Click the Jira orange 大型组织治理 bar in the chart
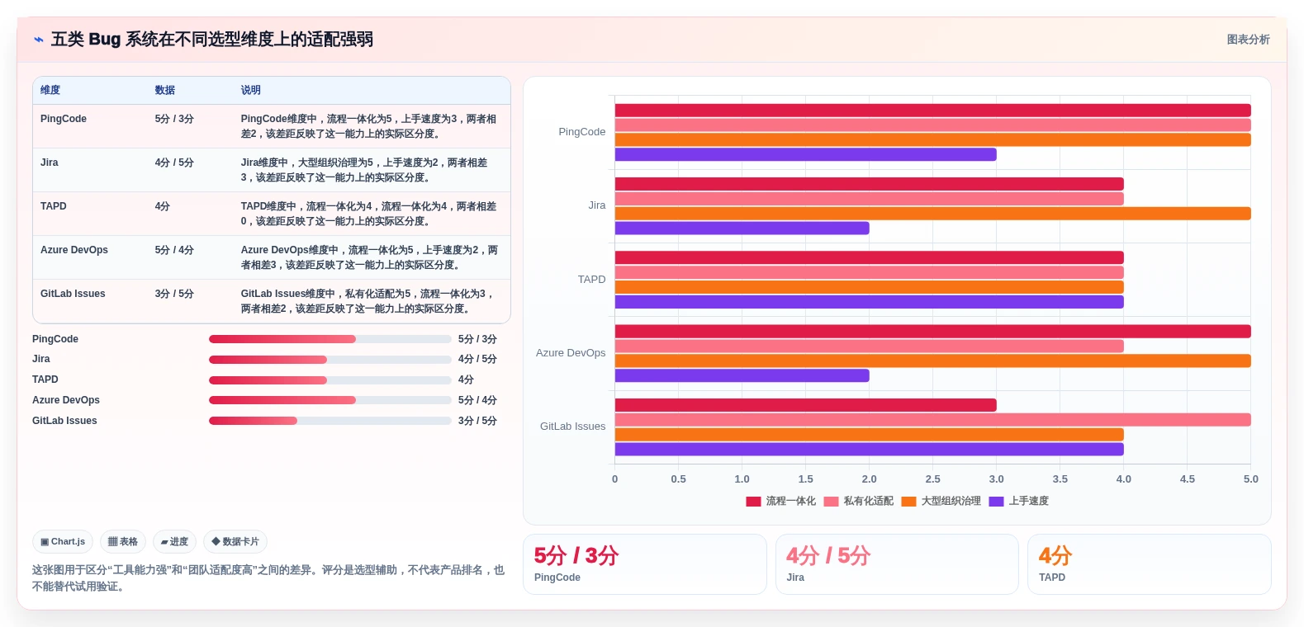Screen dimensions: 1304x627 tap(933, 214)
